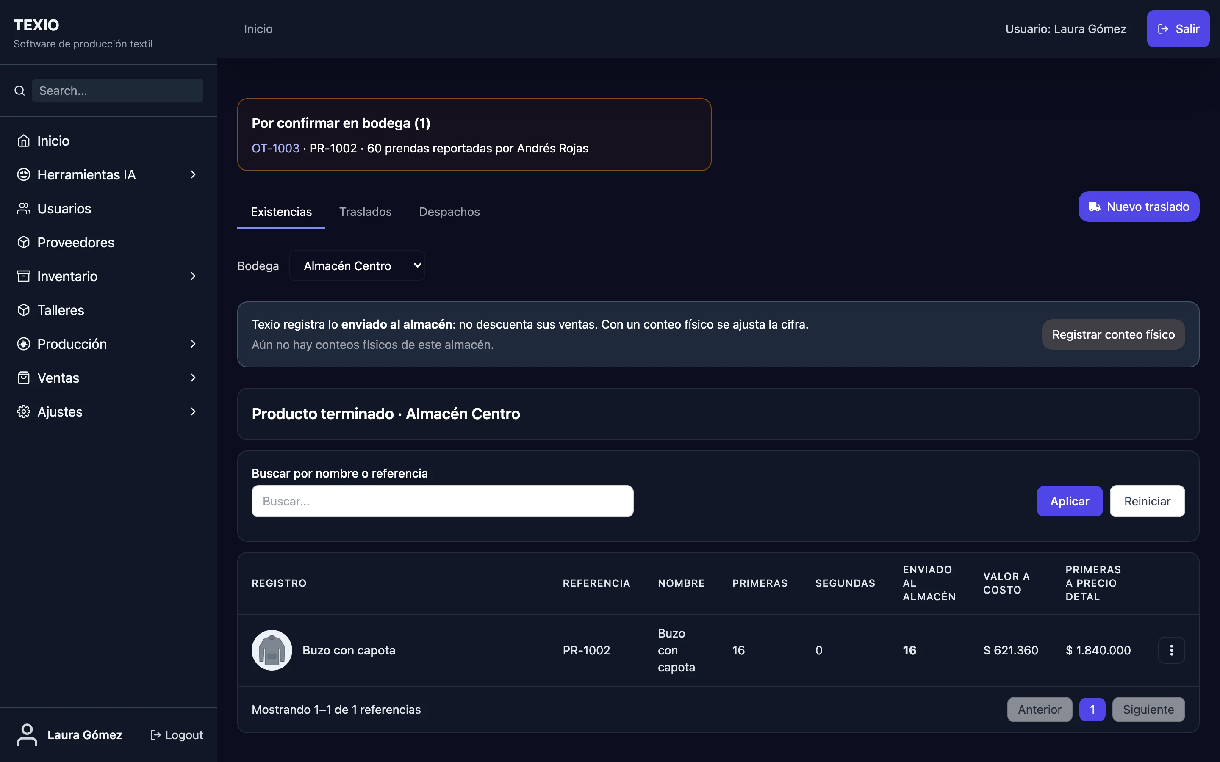Expand the Ajustes submenu chevron

pyautogui.click(x=193, y=411)
